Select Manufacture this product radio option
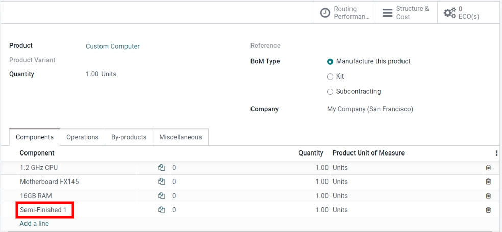 coord(330,61)
